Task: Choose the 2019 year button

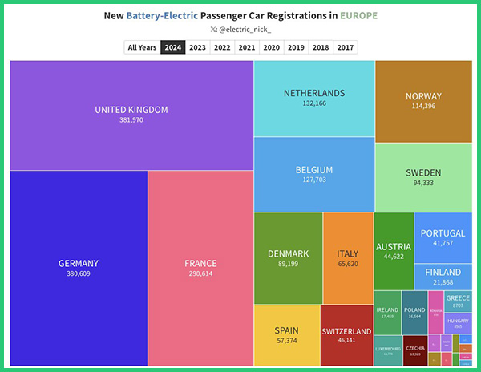Action: [x=296, y=47]
